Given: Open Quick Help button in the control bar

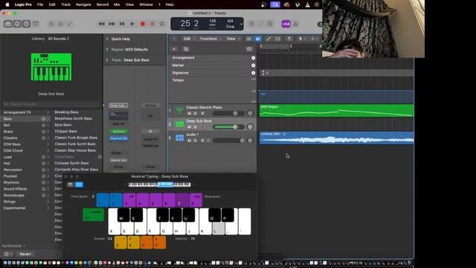Looking at the screenshot, I should 27,24.
